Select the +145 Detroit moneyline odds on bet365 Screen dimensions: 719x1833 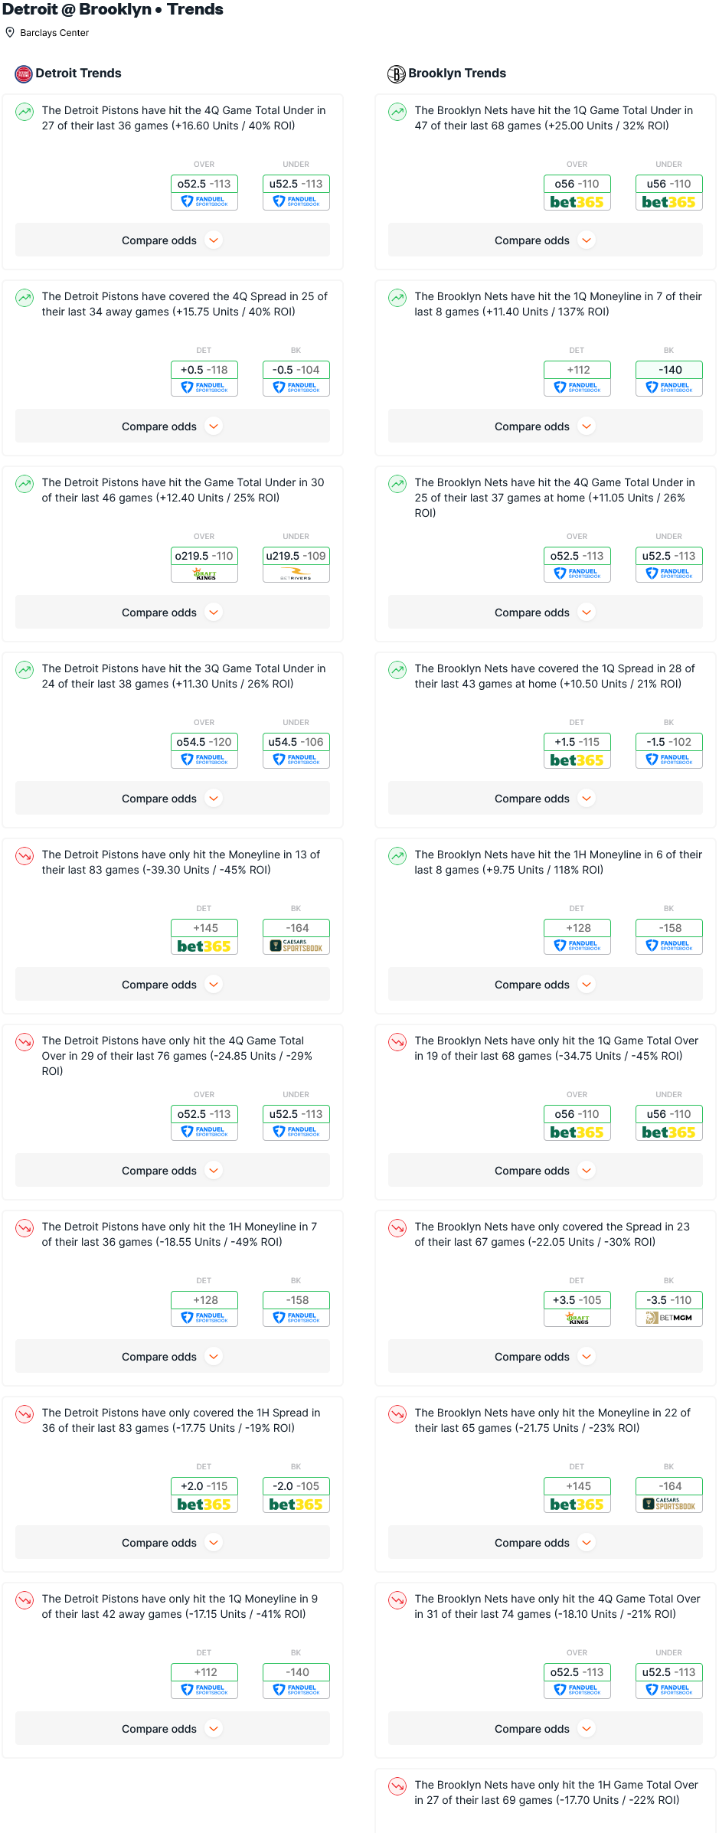tap(204, 936)
